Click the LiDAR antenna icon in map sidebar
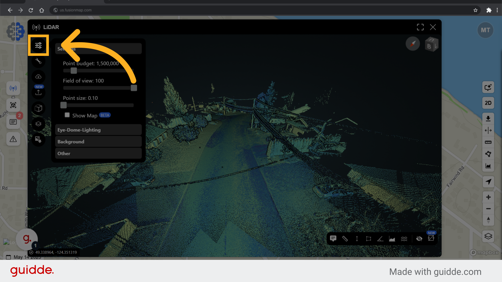Screen dimensions: 502x282 tap(13, 88)
